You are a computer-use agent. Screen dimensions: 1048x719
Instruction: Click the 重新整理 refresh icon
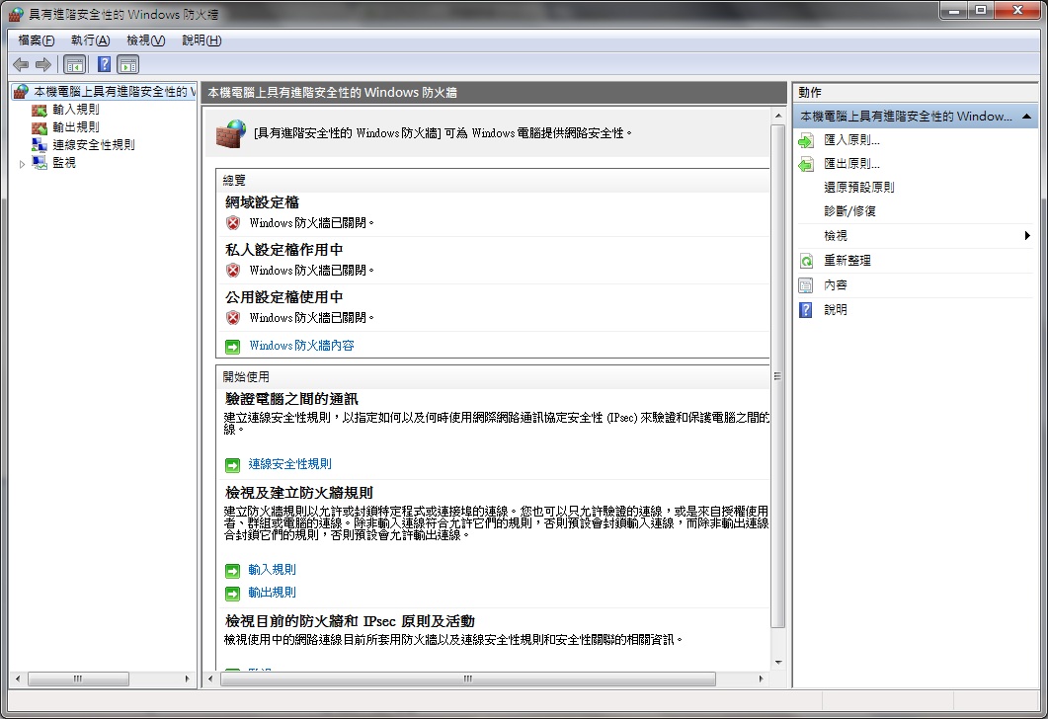click(806, 261)
